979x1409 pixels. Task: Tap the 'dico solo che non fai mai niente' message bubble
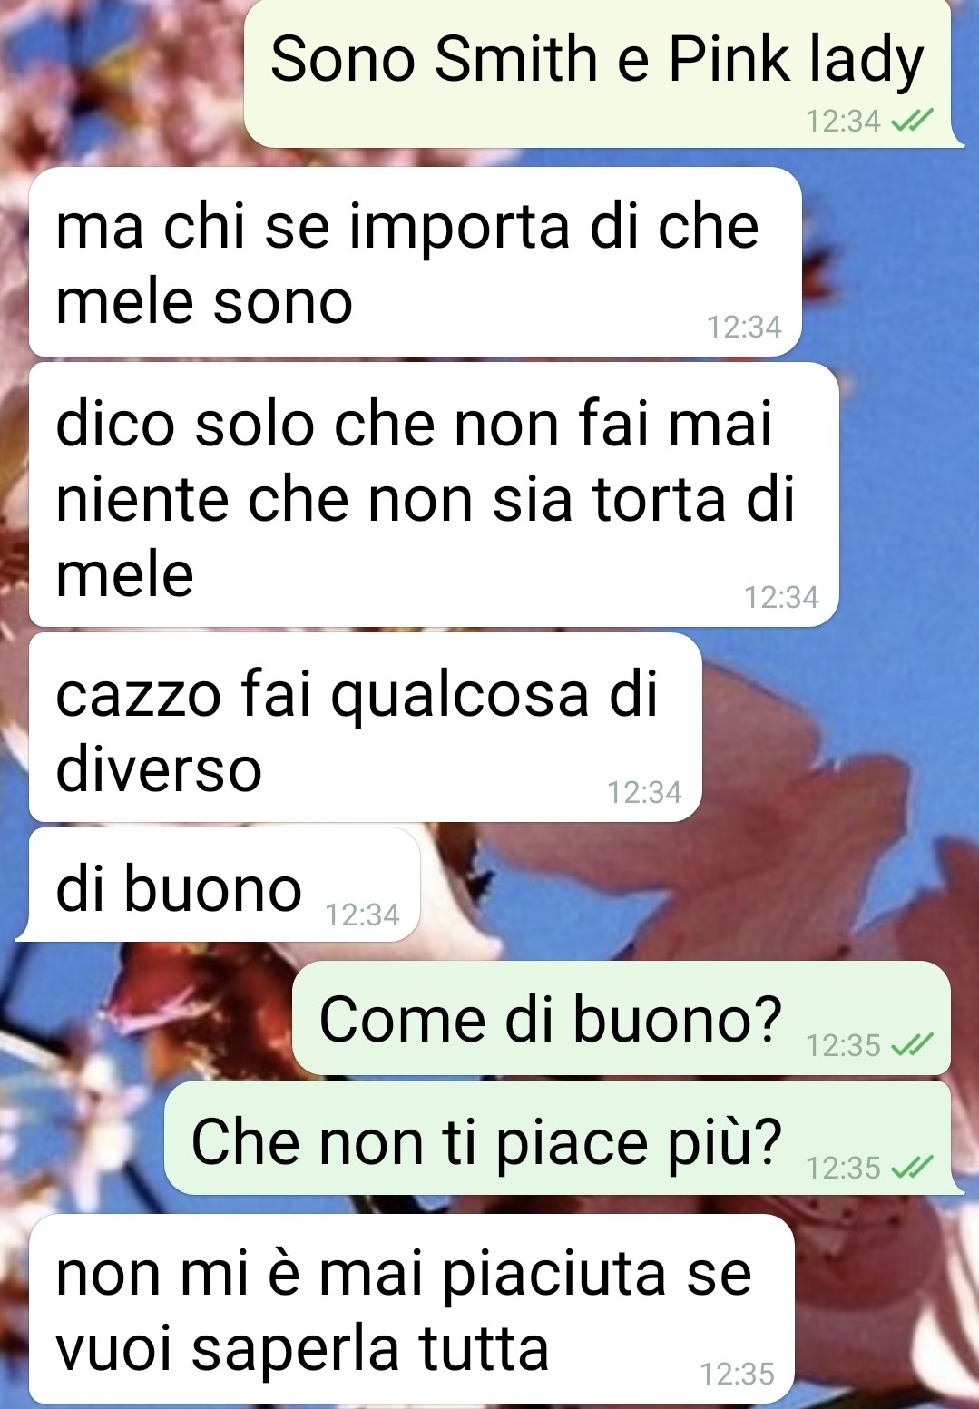coord(434,494)
